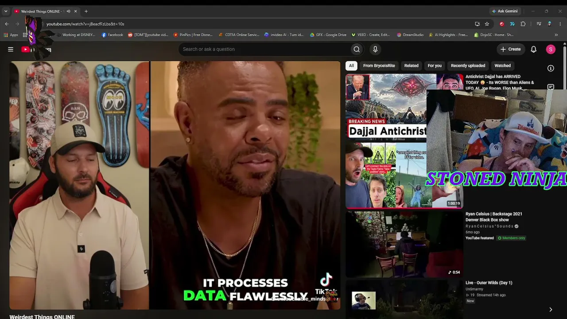This screenshot has width=567, height=319.
Task: Select the Recently uploaded chip
Action: [x=468, y=66]
